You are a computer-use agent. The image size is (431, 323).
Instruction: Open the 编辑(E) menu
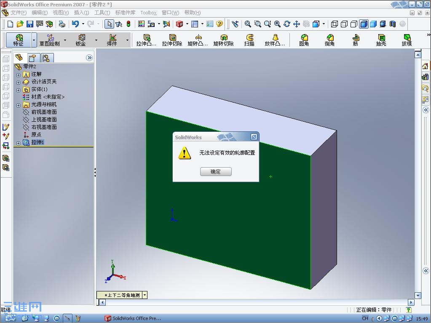point(40,13)
